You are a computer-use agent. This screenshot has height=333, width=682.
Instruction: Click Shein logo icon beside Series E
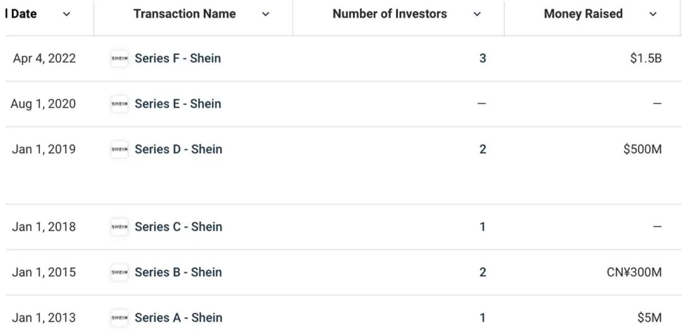(x=119, y=104)
